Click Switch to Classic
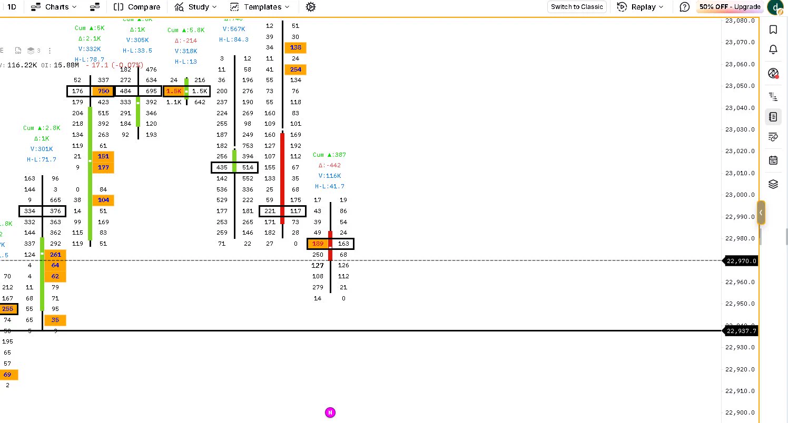The height and width of the screenshot is (423, 788). (577, 7)
